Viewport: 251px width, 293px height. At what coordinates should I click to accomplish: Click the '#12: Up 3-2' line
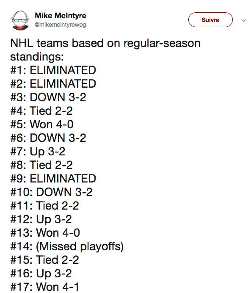[x=41, y=219]
